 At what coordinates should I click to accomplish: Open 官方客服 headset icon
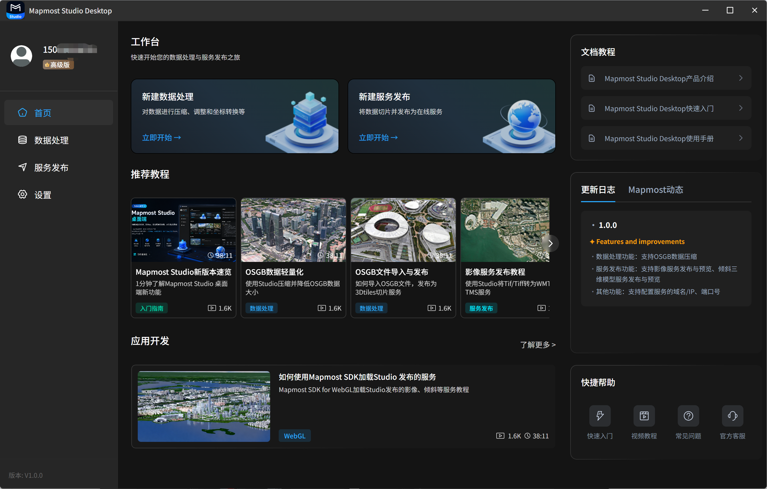pyautogui.click(x=733, y=416)
